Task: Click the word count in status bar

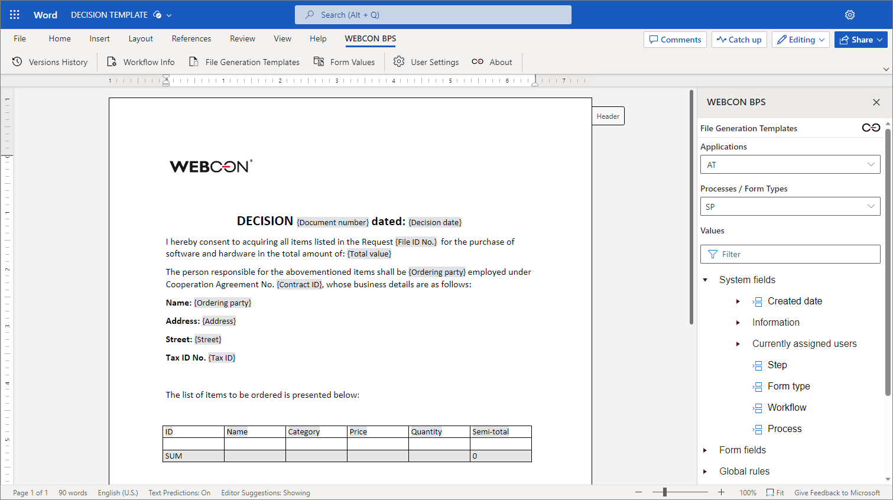Action: [73, 492]
